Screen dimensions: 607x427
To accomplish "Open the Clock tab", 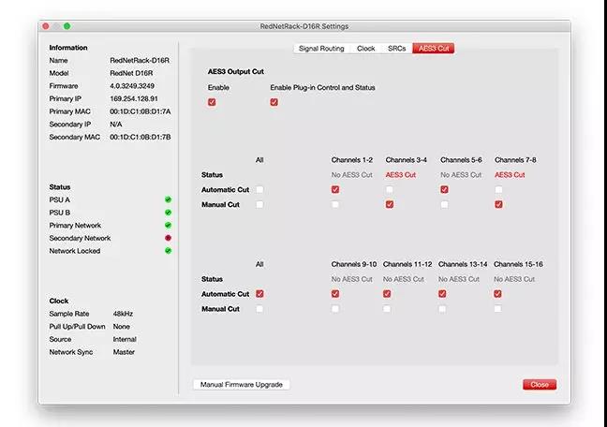I will (x=366, y=49).
